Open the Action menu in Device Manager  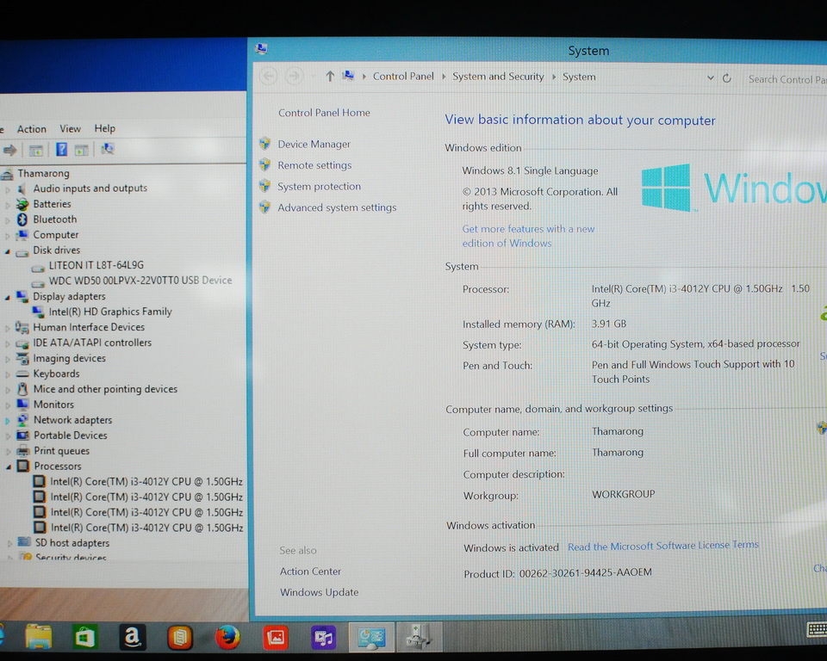click(32, 129)
